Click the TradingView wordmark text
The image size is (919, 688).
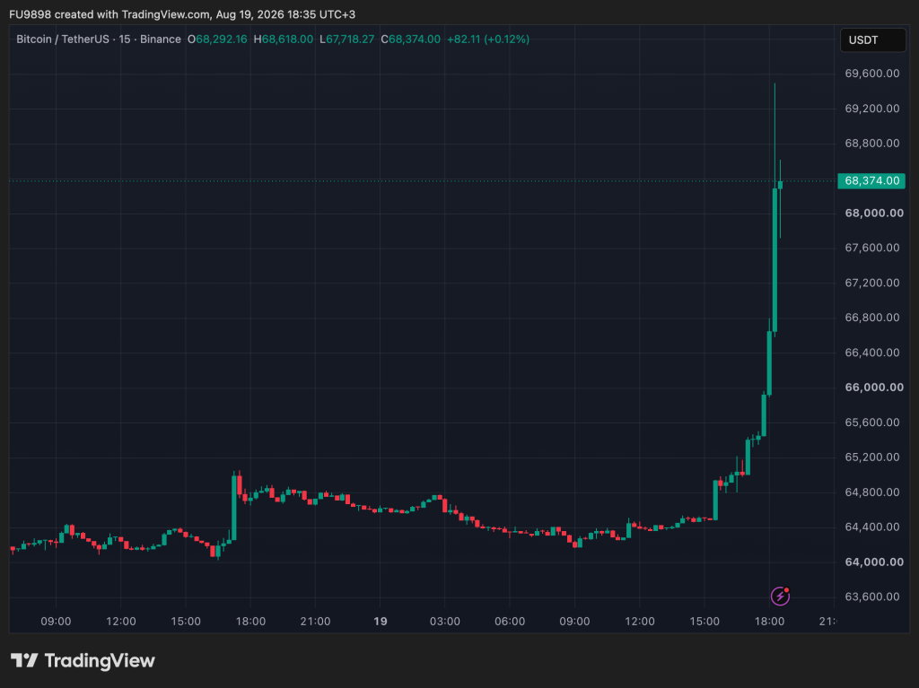tap(100, 661)
